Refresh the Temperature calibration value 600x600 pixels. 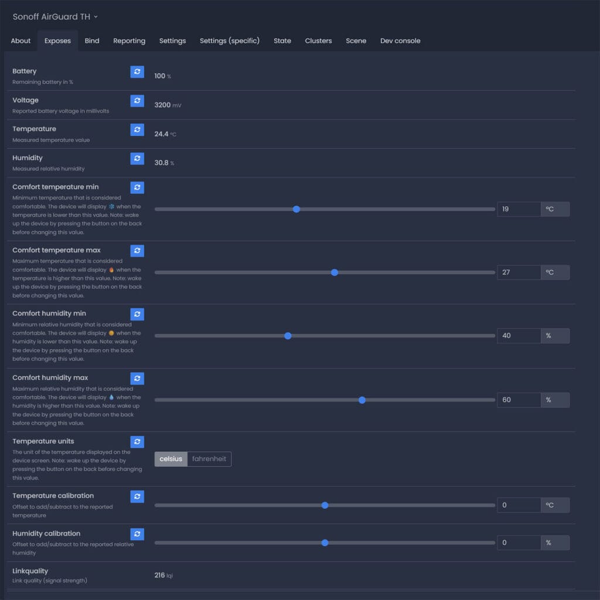tap(137, 496)
